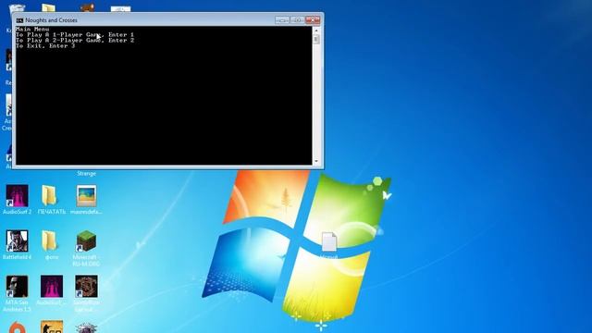Select the Battlefield 4 desktop shortcut
This screenshot has height=333, width=592.
pyautogui.click(x=17, y=245)
